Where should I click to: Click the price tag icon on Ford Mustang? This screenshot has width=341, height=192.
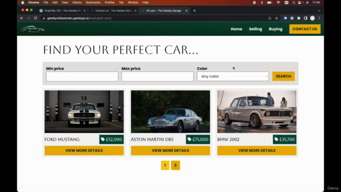103,139
